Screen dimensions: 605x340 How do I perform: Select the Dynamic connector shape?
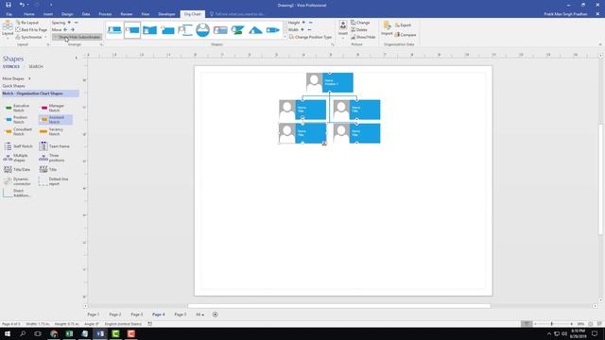pyautogui.click(x=17, y=181)
